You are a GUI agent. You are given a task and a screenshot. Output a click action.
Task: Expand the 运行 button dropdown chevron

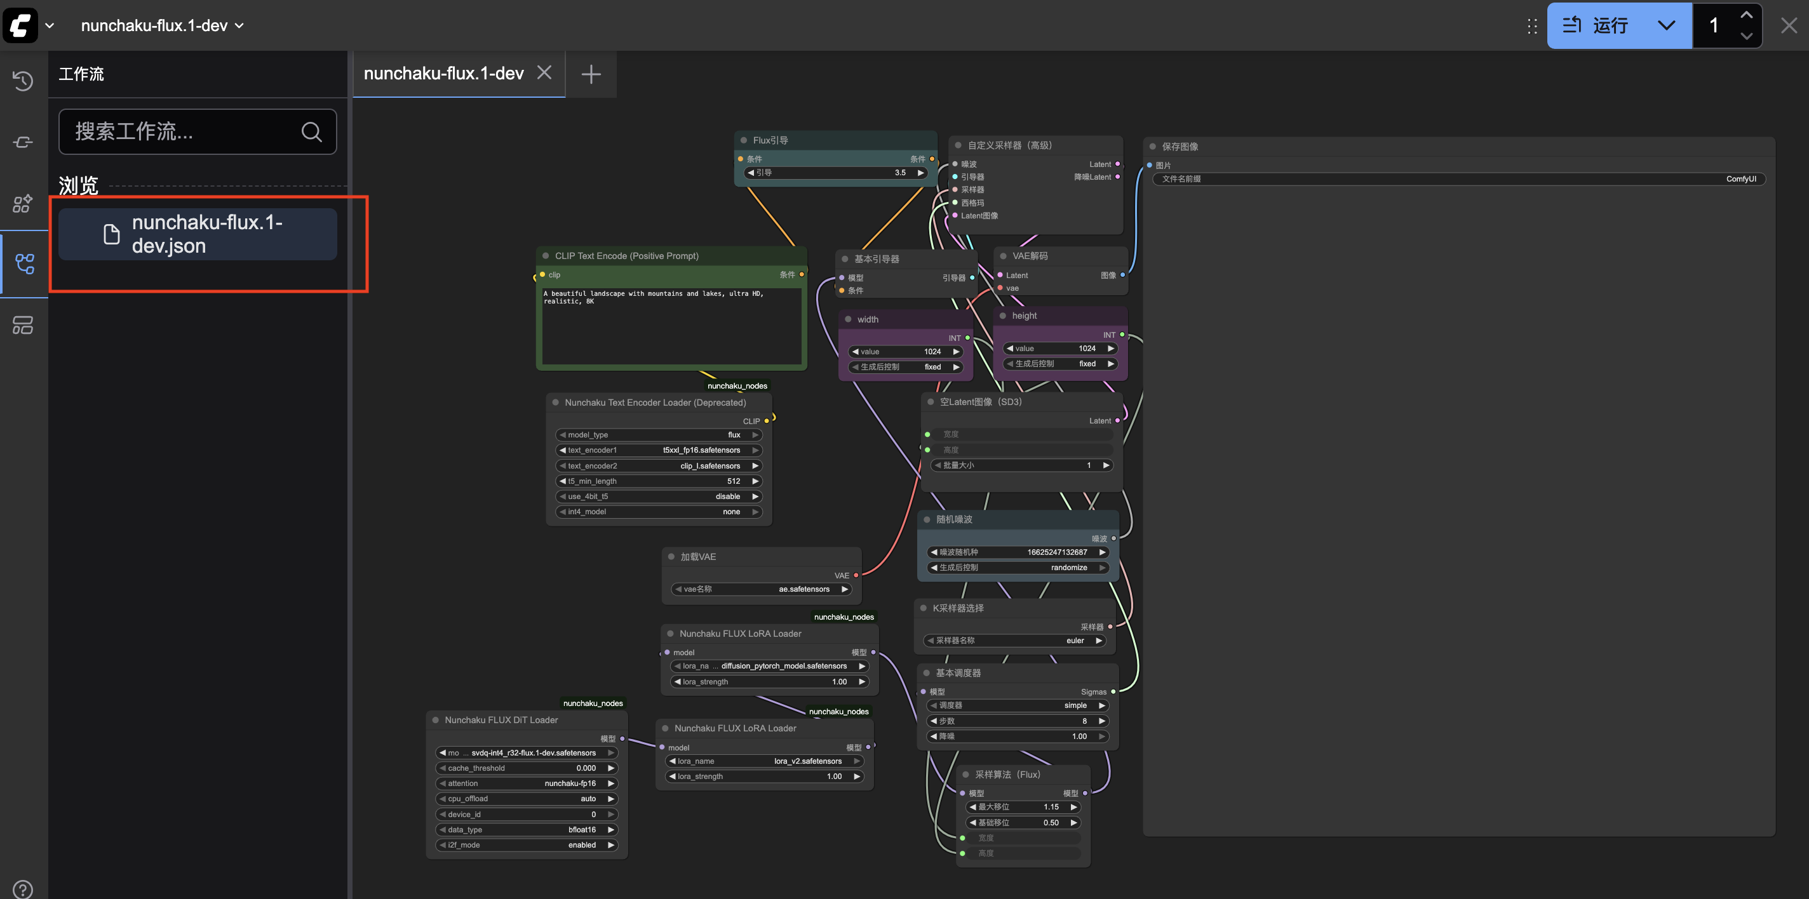(x=1667, y=26)
